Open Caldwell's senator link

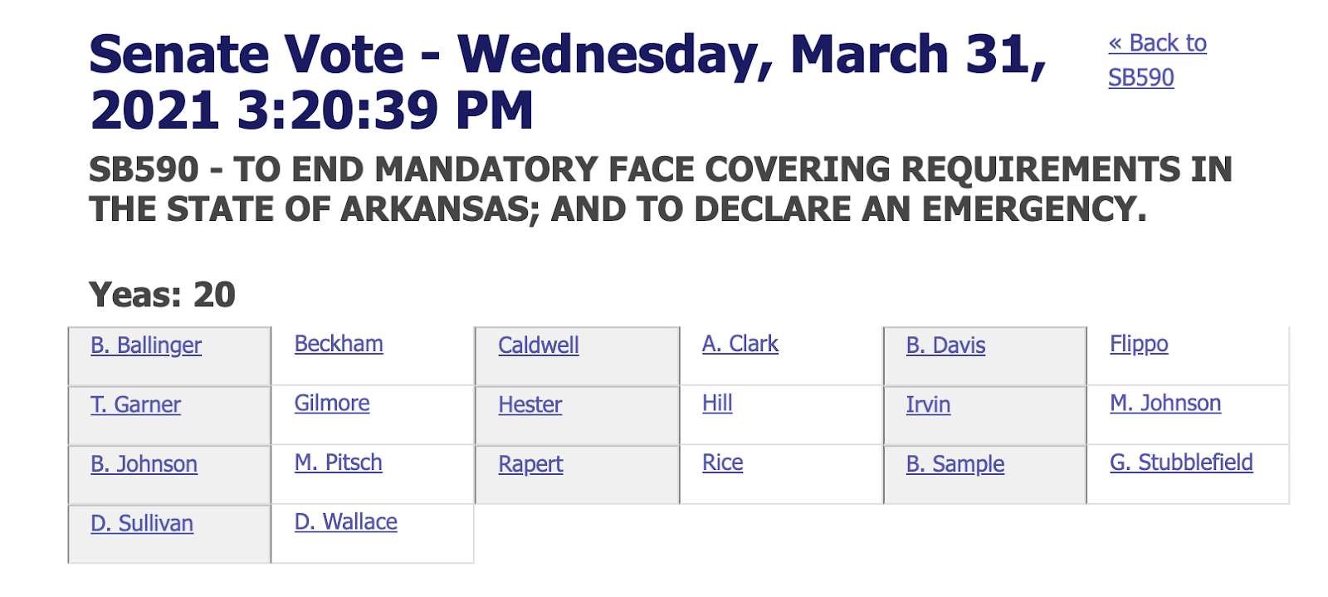pos(539,345)
